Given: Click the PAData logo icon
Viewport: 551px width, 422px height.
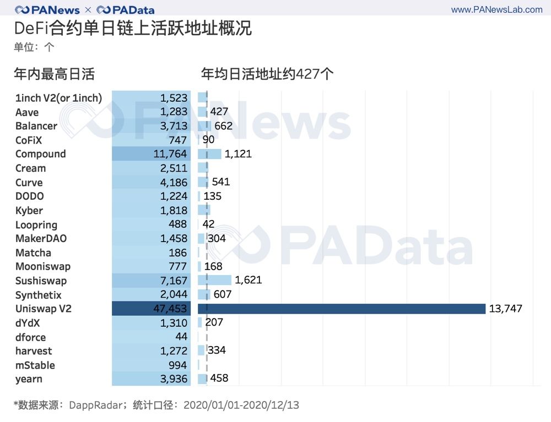Looking at the screenshot, I should pyautogui.click(x=104, y=10).
